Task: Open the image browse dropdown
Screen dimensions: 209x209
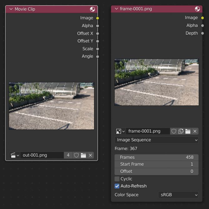Action: tap(120, 131)
